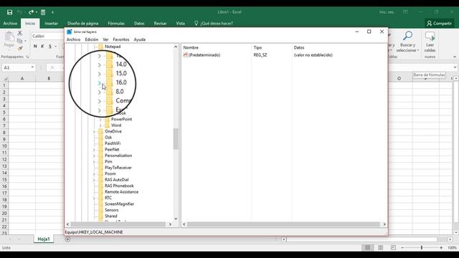
Task: Open Favoritos menu in Registry Editor
Action: 121,39
